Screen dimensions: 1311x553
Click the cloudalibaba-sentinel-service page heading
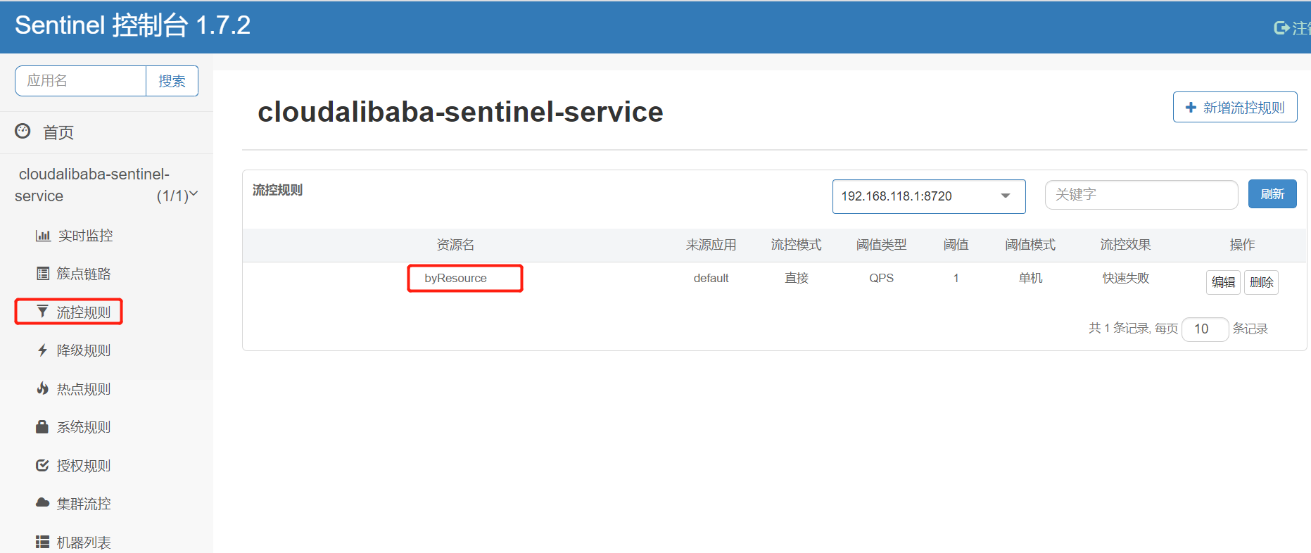460,112
